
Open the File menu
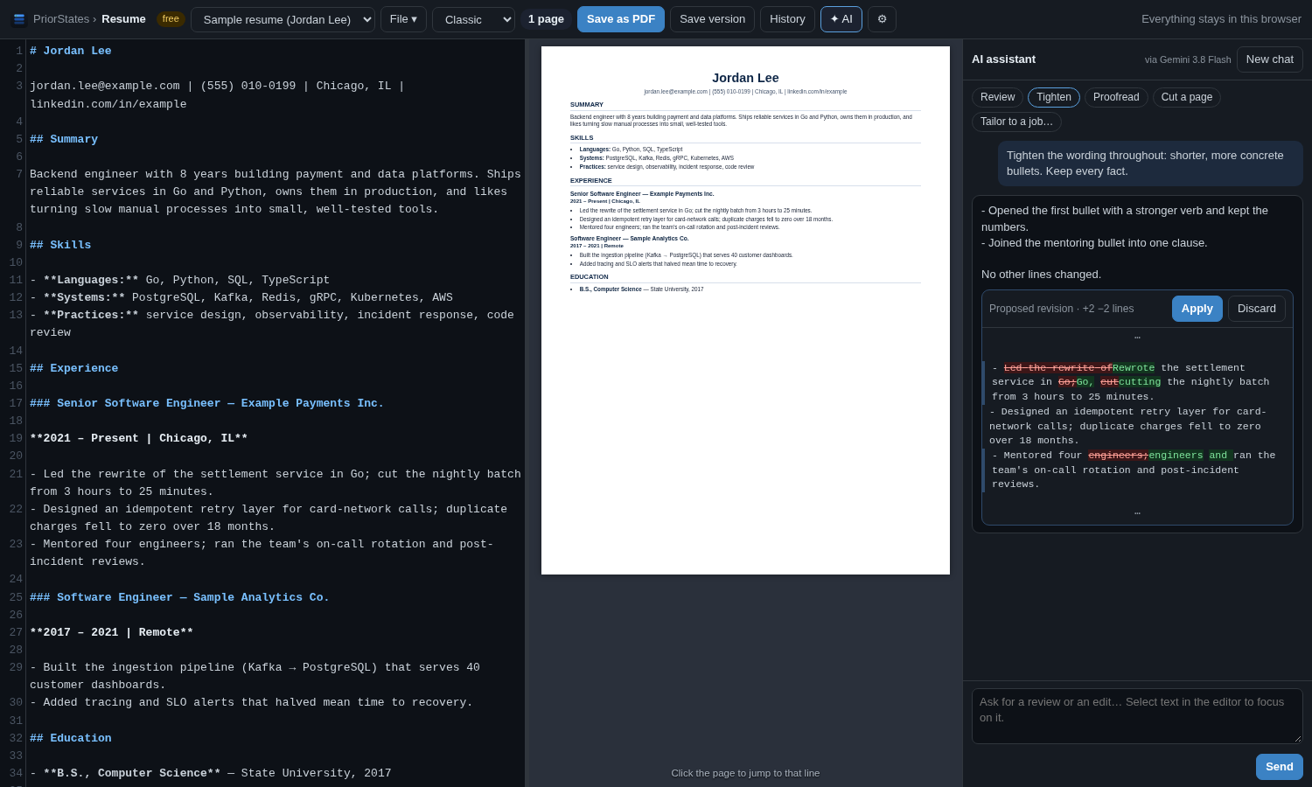click(x=403, y=19)
